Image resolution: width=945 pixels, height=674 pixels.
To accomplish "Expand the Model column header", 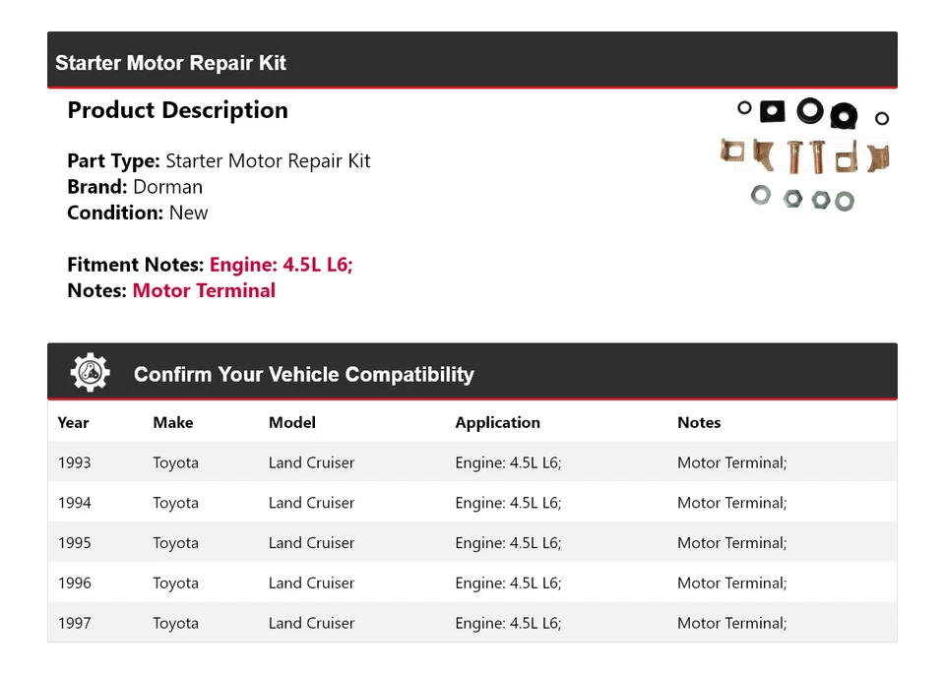I will pyautogui.click(x=291, y=422).
